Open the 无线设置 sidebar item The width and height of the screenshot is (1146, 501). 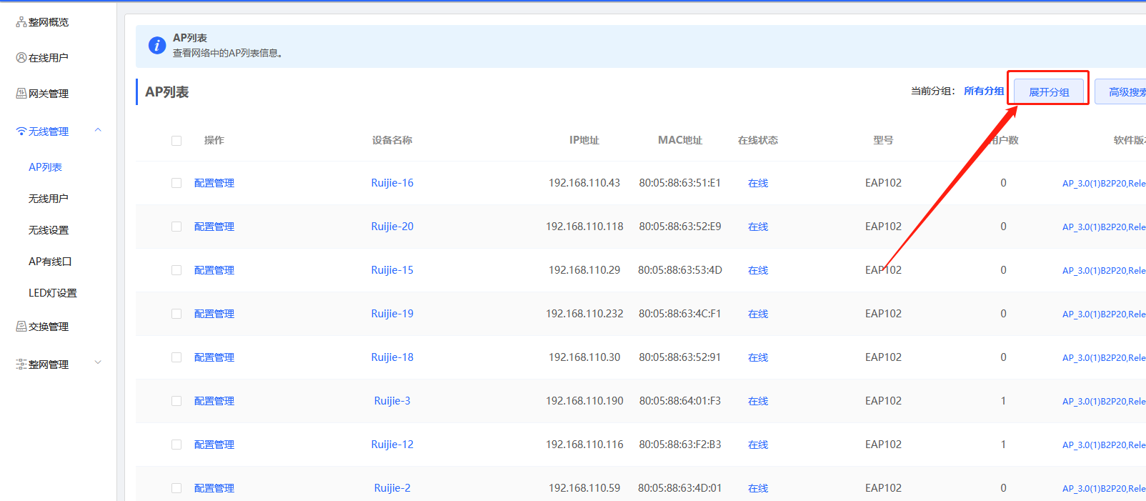click(49, 230)
